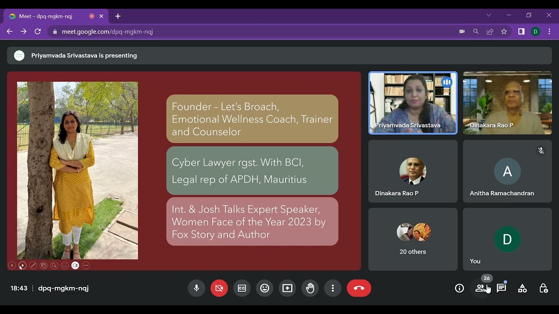Open the Activities panel
The height and width of the screenshot is (314, 559).
click(x=522, y=288)
